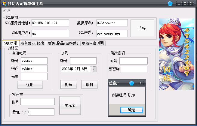The width and height of the screenshot is (197, 126).
Task: Click the SQL密码 input field
Action: click(x=112, y=34)
